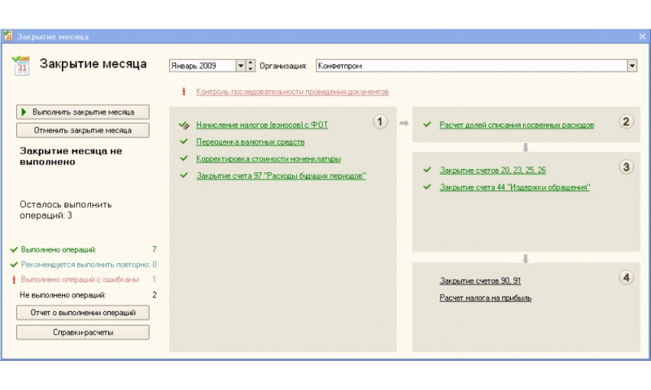Click the step 4 circle icon
The width and height of the screenshot is (651, 390).
[626, 278]
